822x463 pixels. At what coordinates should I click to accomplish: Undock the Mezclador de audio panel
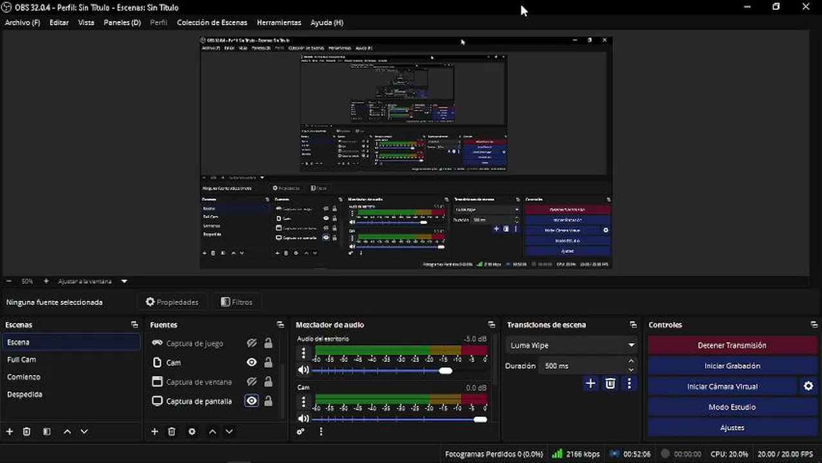tap(491, 325)
